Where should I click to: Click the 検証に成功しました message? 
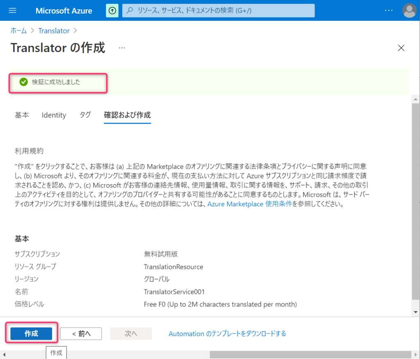coord(56,82)
